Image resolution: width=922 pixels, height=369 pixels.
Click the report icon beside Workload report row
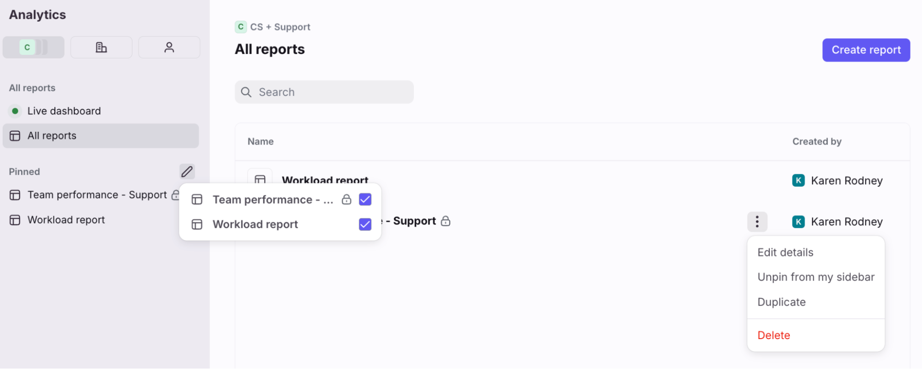click(x=260, y=178)
